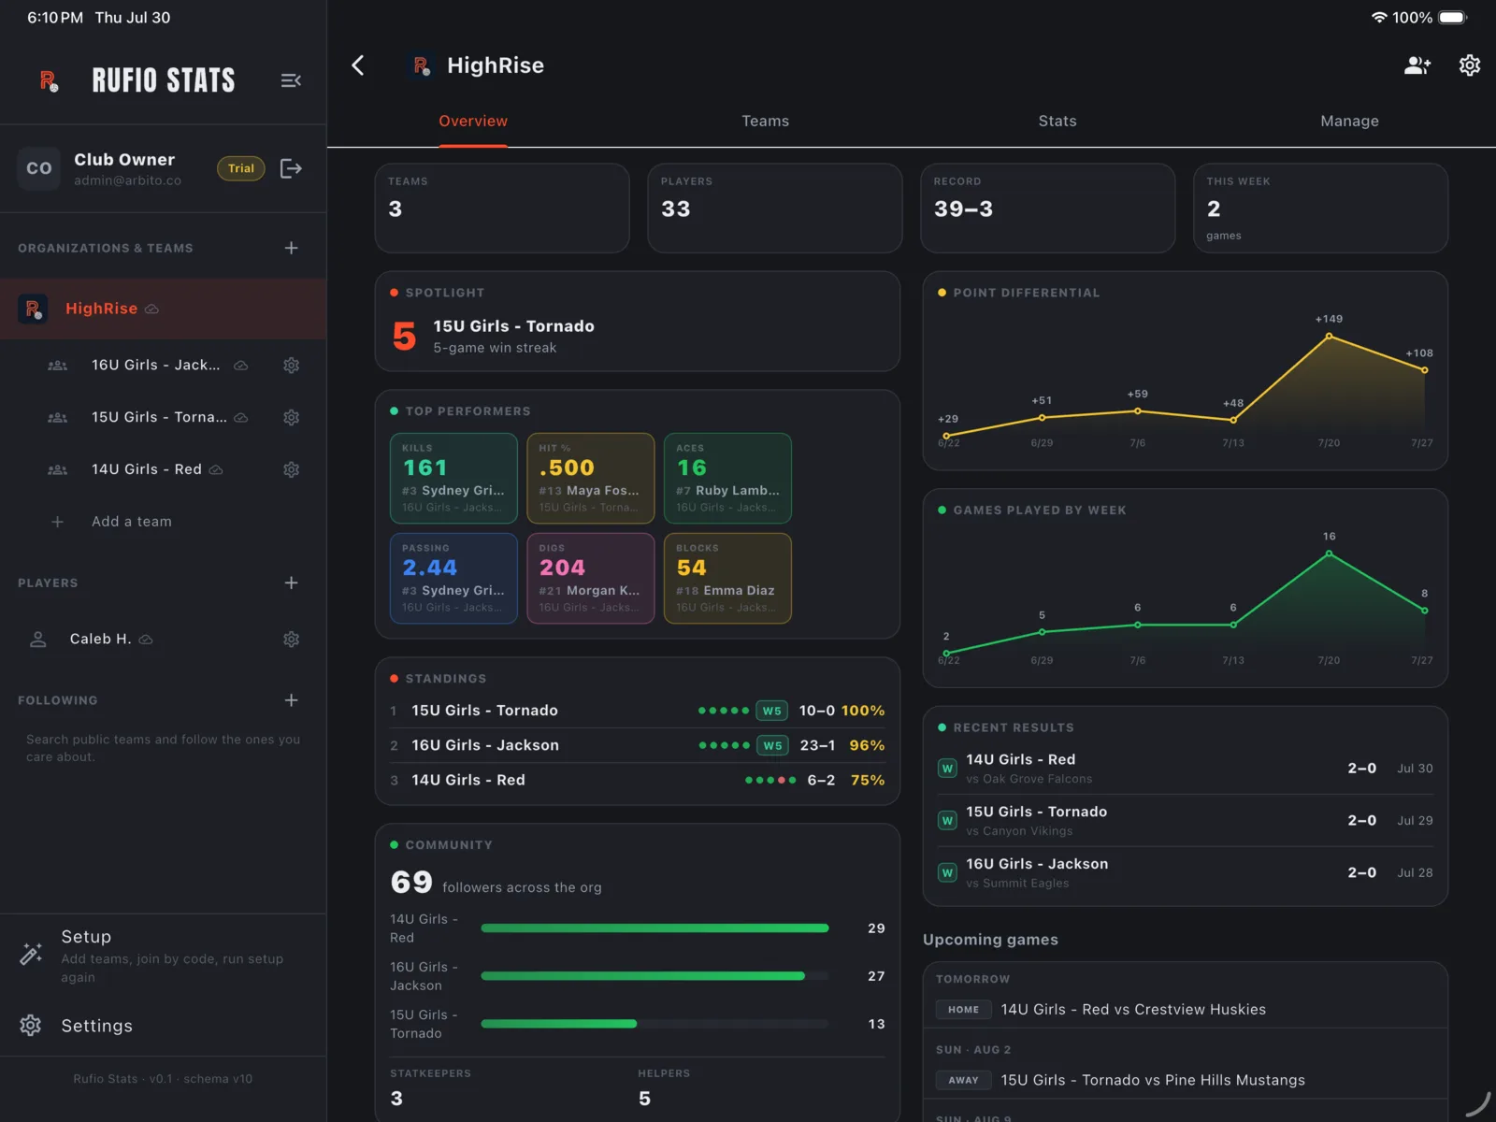Collapse the sidebar menu icon

291,80
